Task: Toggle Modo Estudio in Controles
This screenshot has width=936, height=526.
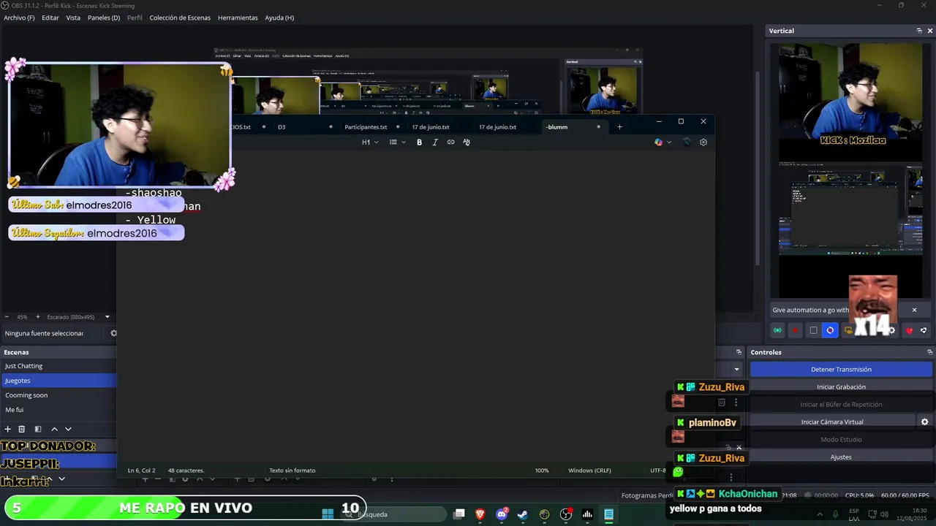Action: pos(841,439)
